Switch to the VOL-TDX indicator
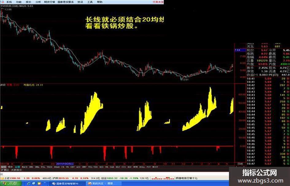290x186 pixels. [x=93, y=167]
